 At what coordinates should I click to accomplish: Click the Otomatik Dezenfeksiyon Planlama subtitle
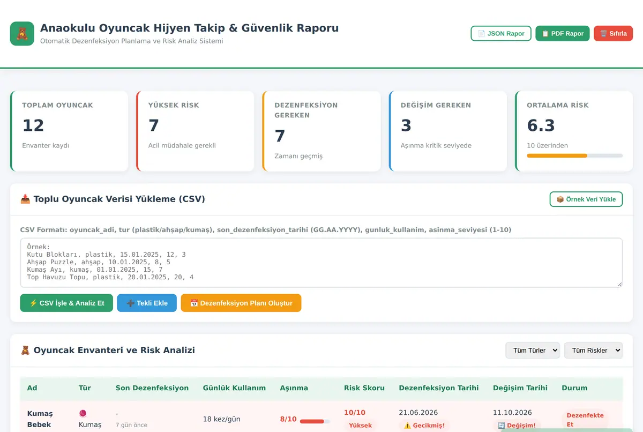click(132, 41)
